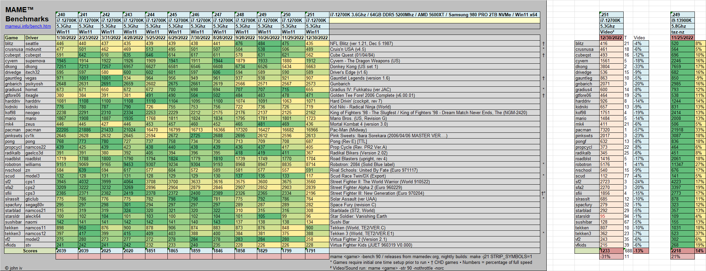Viewport: 706px width, 271px height.
Task: Click the Scores row label
Action: (x=30, y=251)
